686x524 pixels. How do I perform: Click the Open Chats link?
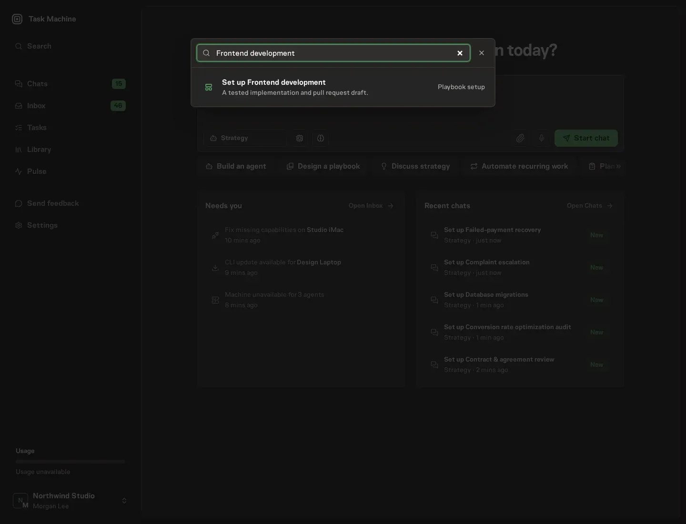click(x=590, y=206)
